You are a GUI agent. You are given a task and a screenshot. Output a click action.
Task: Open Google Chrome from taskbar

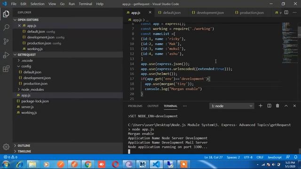88,164
